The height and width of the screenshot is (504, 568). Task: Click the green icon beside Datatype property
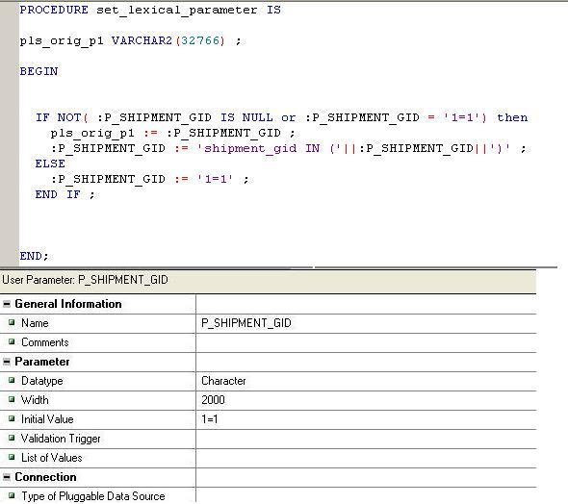pyautogui.click(x=12, y=380)
